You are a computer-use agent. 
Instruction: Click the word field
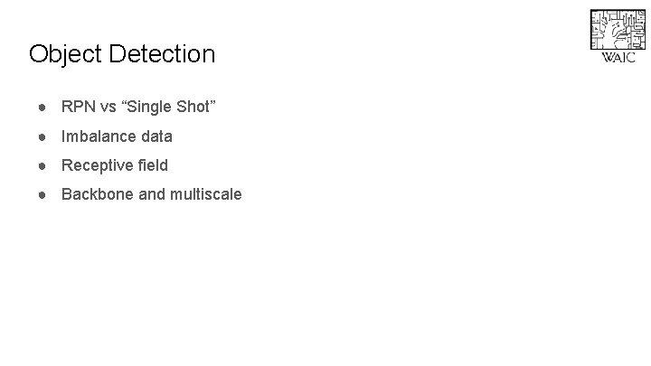click(x=153, y=165)
